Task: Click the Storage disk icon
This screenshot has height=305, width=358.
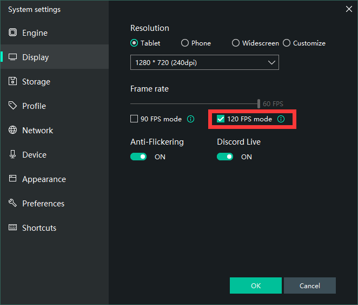Action: pyautogui.click(x=12, y=82)
